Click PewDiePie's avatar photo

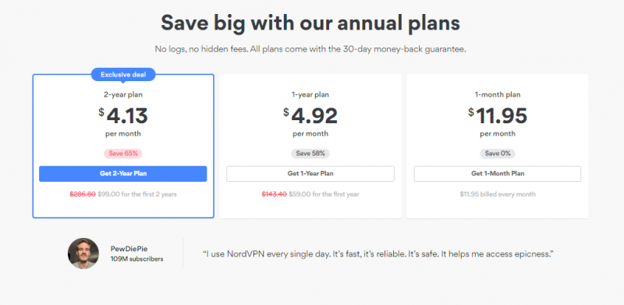(83, 254)
